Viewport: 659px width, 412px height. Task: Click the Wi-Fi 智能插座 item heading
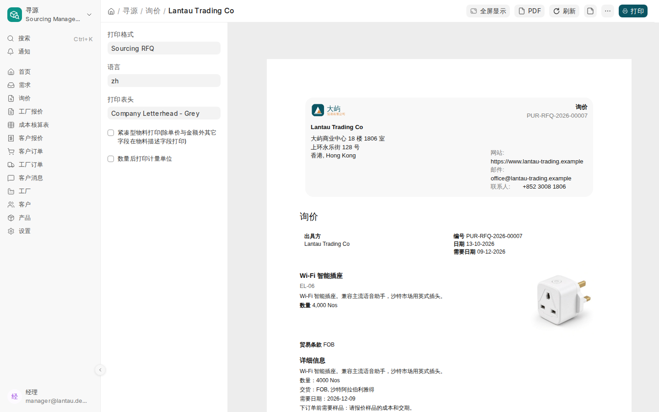coord(321,276)
